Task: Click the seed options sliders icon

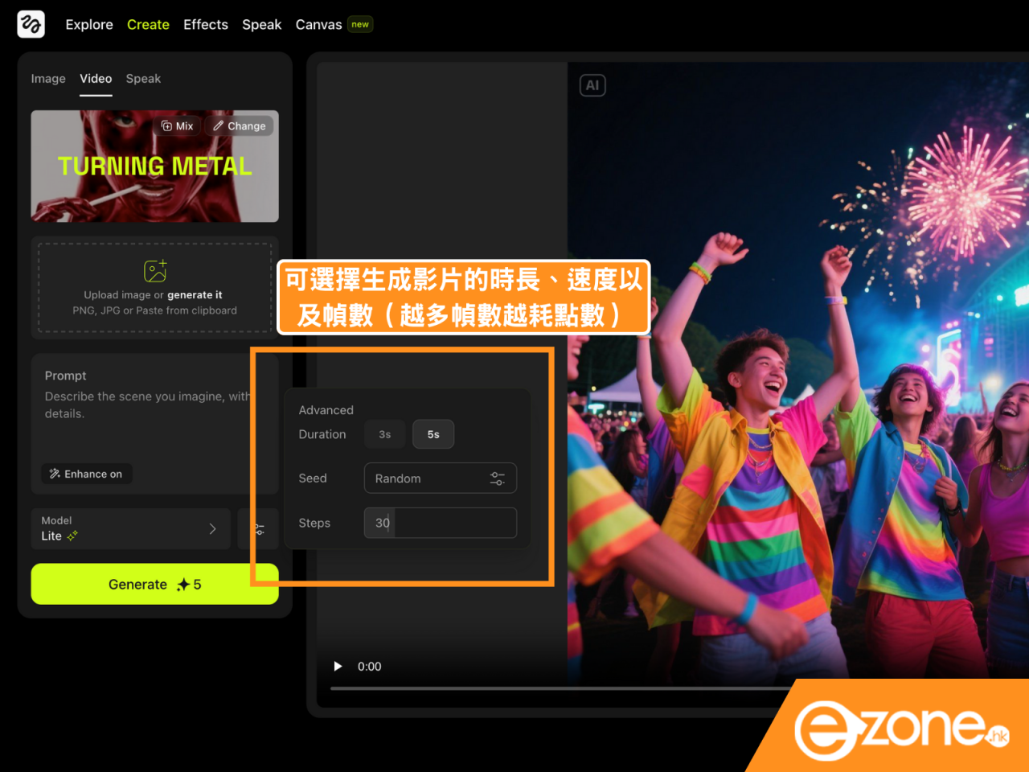Action: click(x=497, y=478)
